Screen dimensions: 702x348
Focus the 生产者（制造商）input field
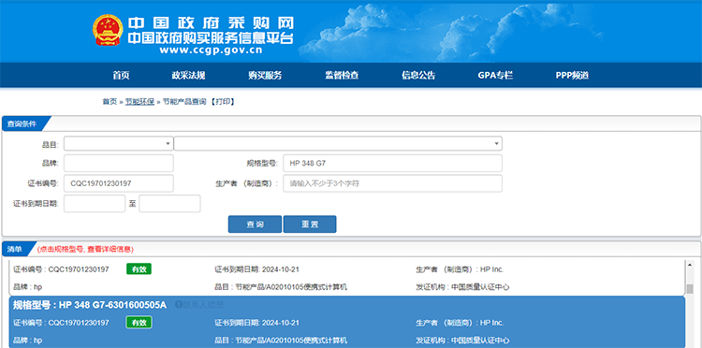tap(392, 183)
